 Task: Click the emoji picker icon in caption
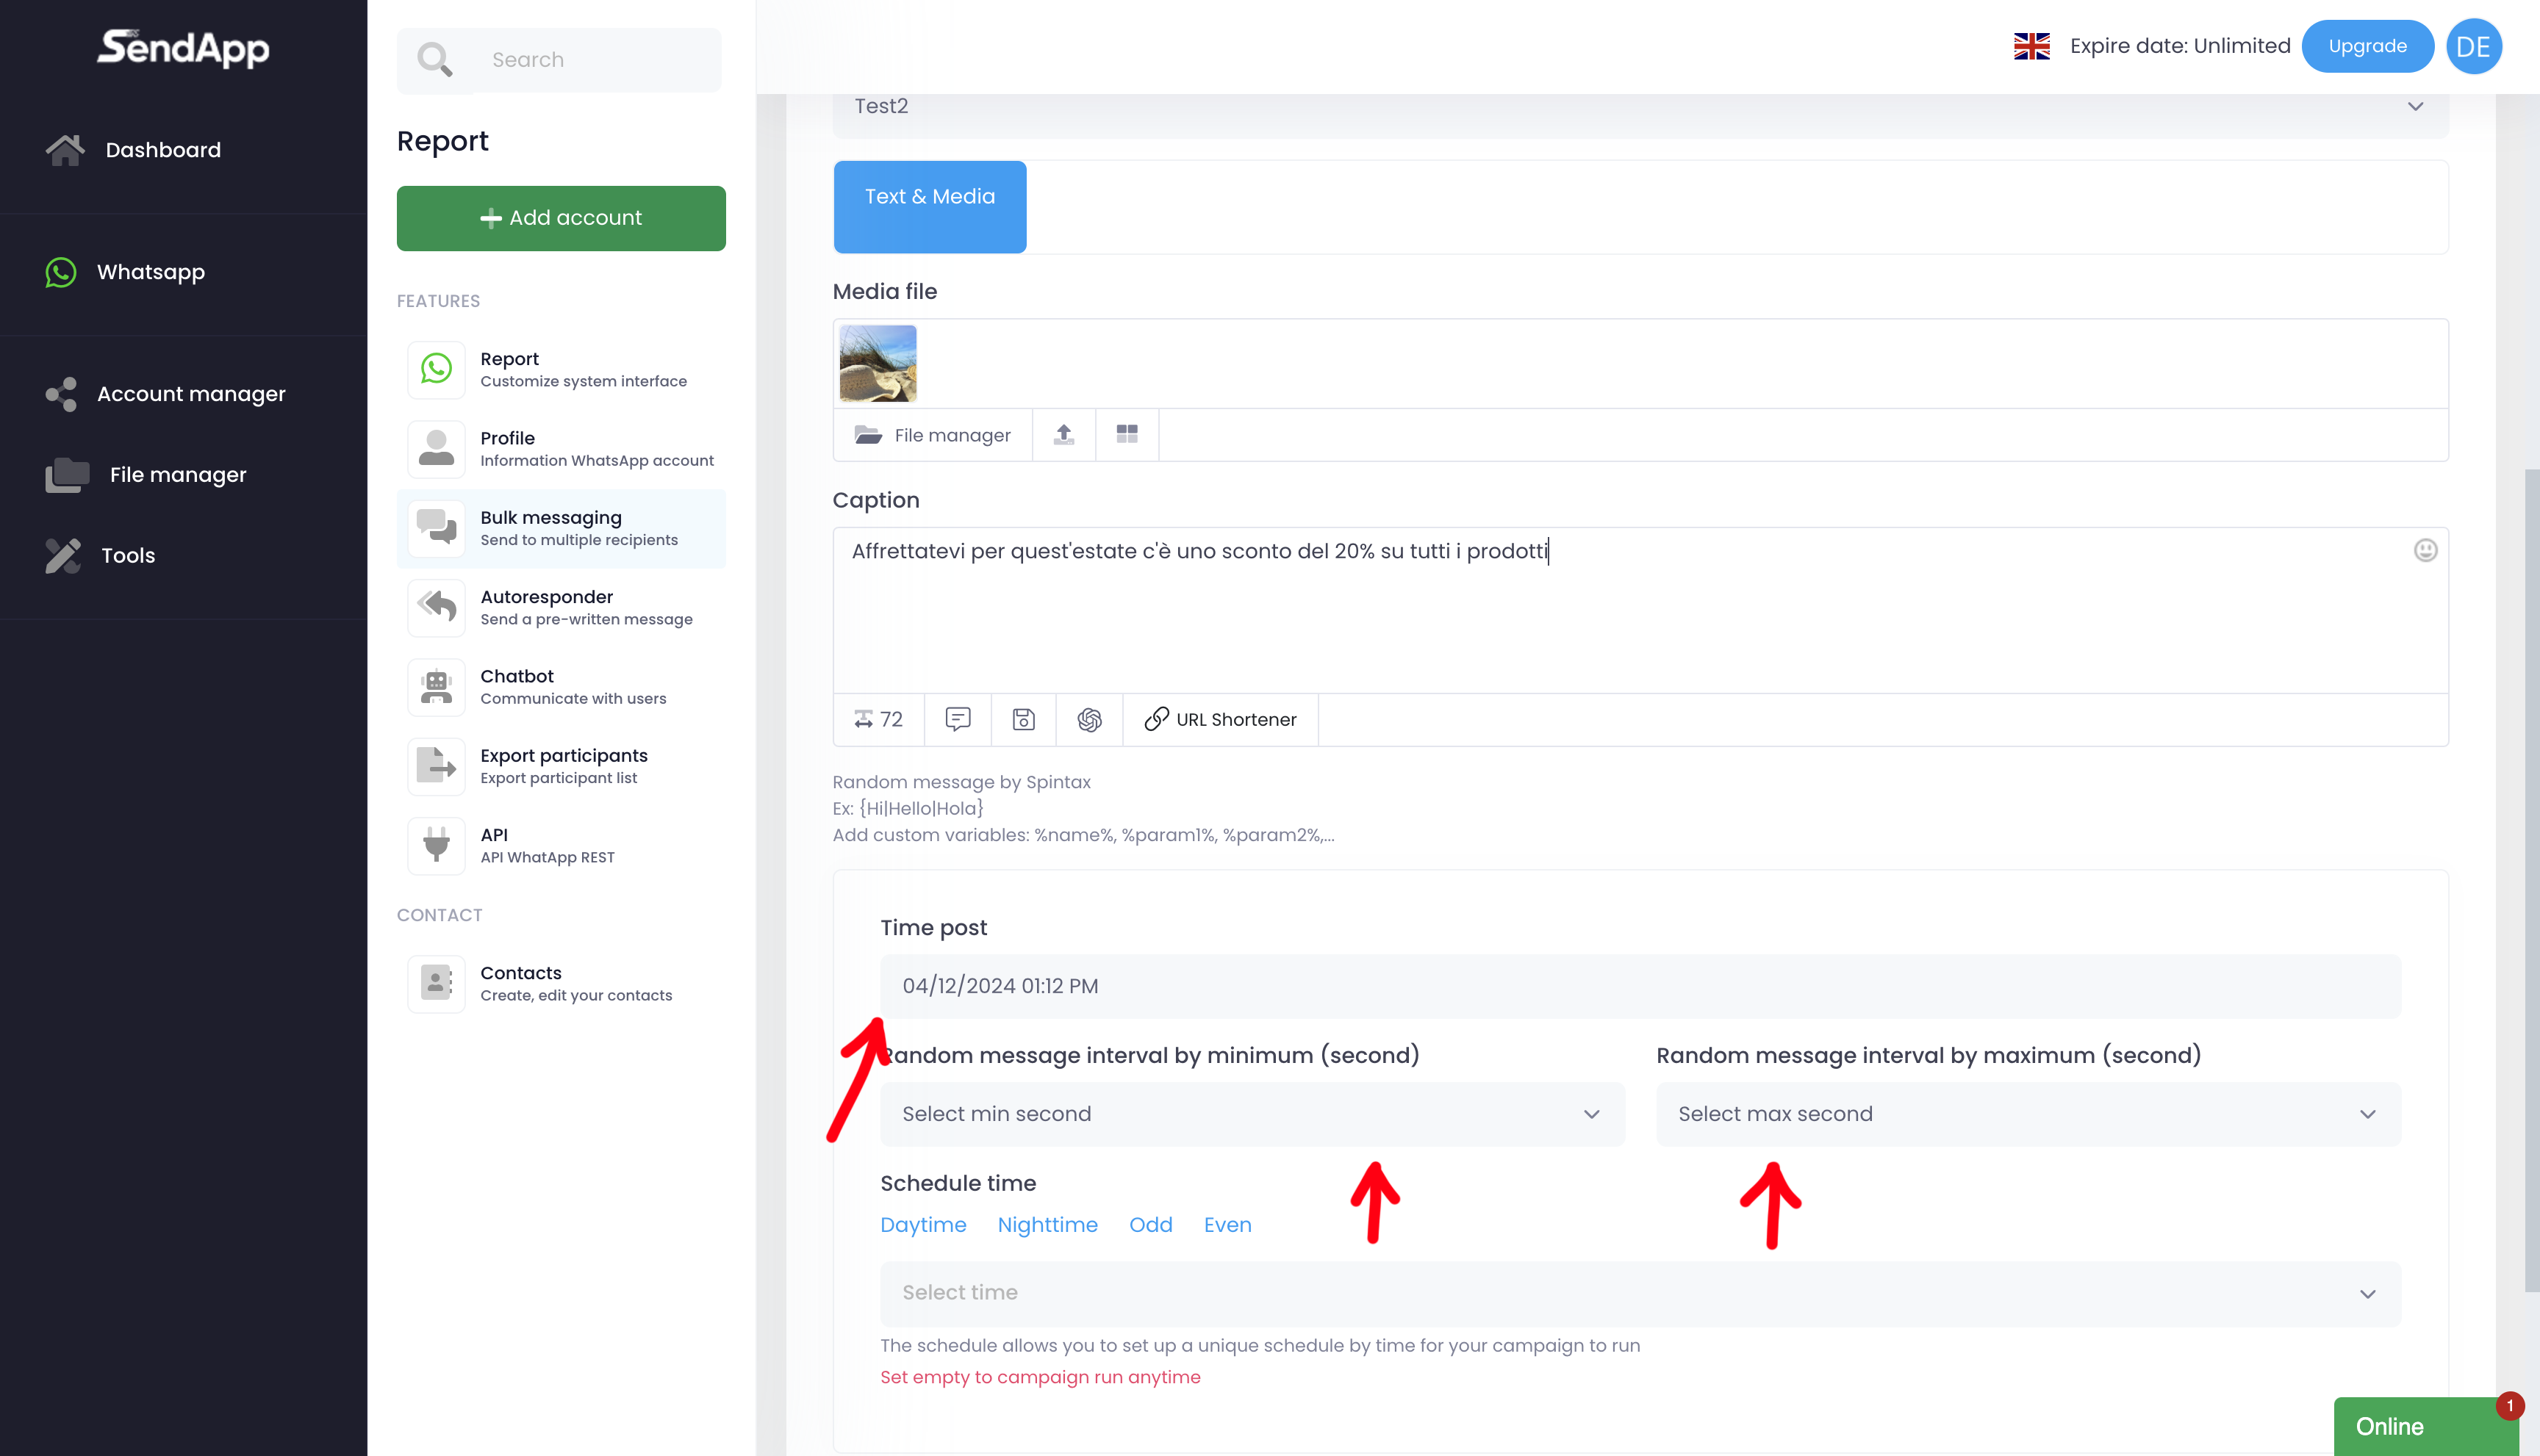point(2425,550)
